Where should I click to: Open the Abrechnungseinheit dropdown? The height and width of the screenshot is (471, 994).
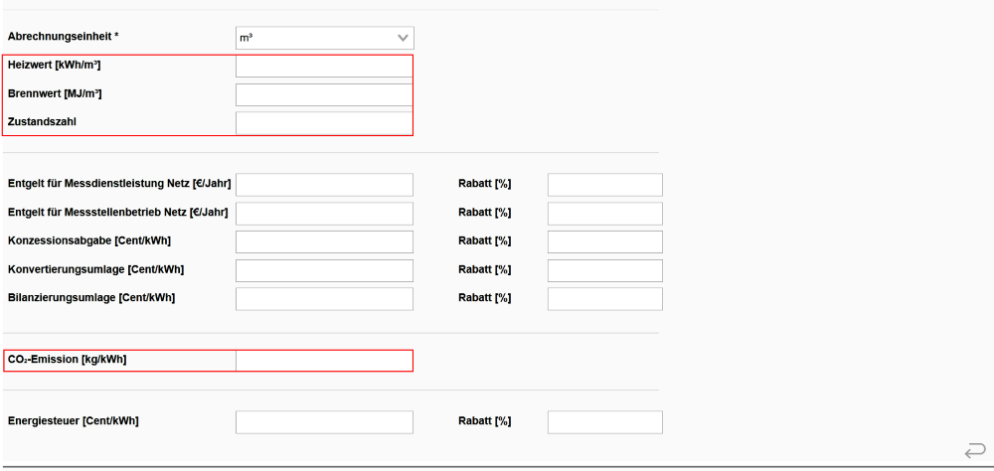click(x=324, y=38)
